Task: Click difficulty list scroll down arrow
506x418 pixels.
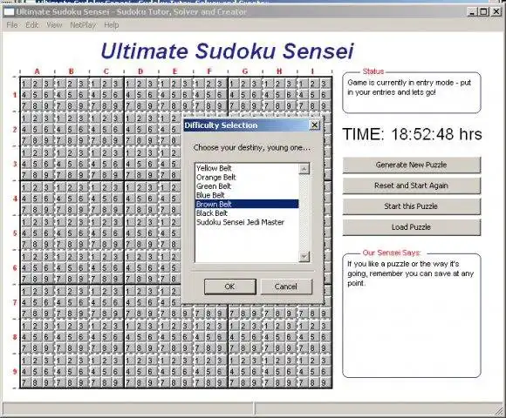Action: point(304,257)
